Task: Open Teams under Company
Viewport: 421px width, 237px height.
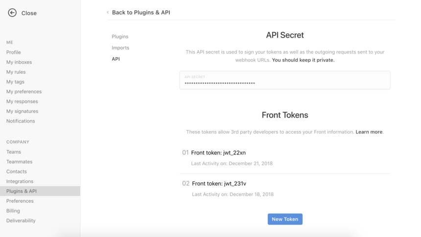Action: (14, 152)
